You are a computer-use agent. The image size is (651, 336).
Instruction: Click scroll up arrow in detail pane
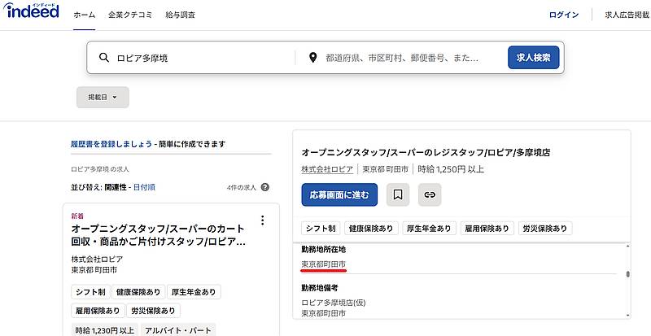click(627, 247)
